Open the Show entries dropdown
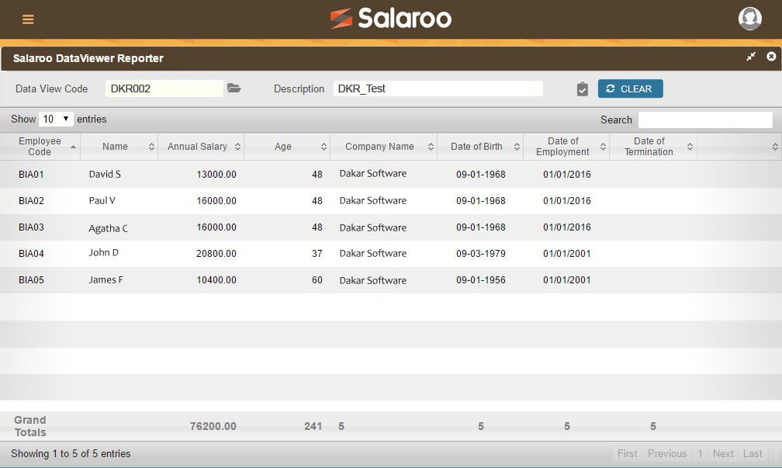 point(56,120)
